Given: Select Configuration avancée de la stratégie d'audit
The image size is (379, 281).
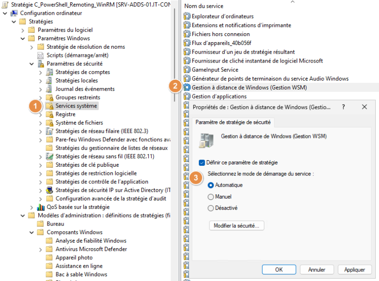Looking at the screenshot, I should click(111, 199).
